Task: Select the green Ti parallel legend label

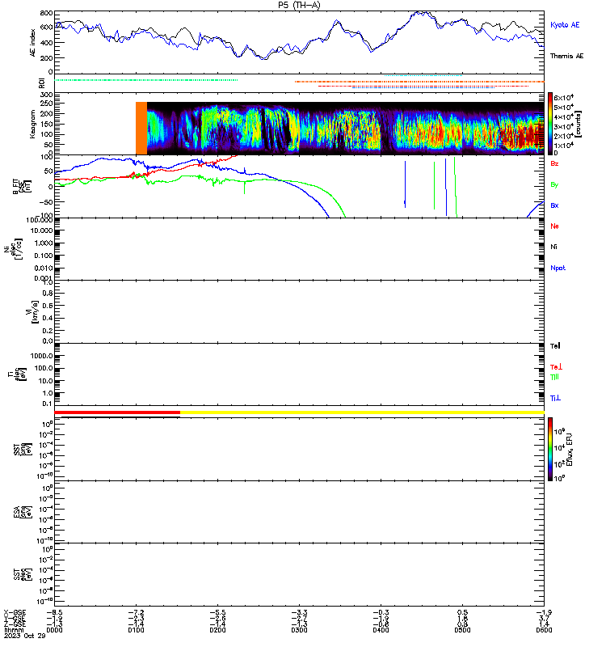Action: 554,377
